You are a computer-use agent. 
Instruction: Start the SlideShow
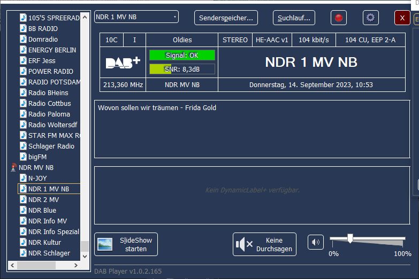click(x=126, y=244)
